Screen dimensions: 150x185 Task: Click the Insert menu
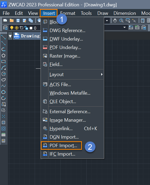[49, 13]
